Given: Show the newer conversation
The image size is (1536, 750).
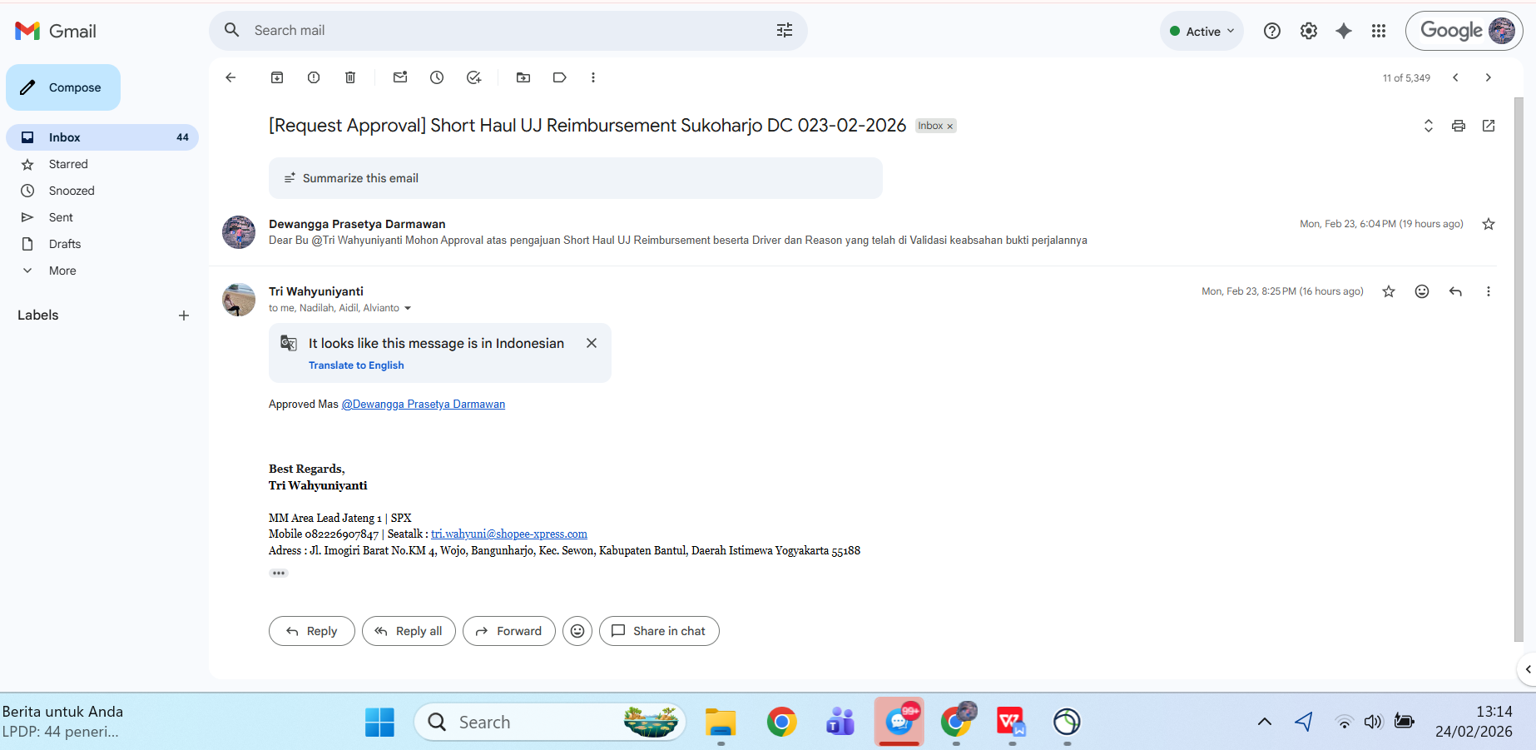Looking at the screenshot, I should (1455, 77).
